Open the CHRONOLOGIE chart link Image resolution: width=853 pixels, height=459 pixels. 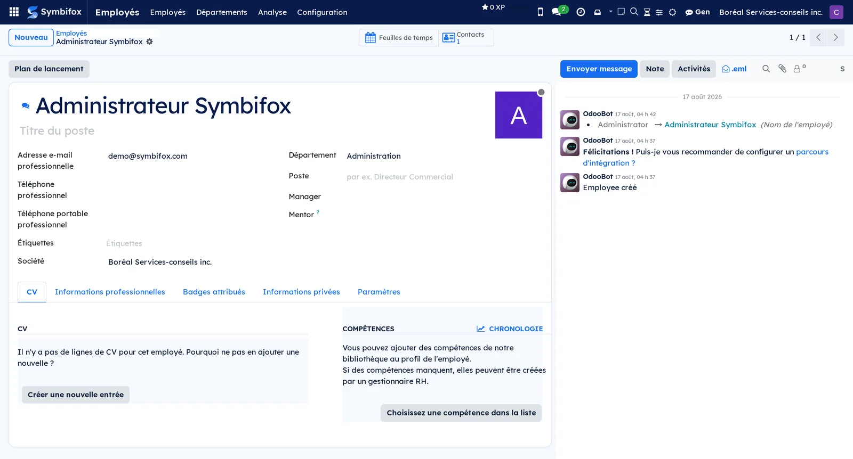pos(510,329)
